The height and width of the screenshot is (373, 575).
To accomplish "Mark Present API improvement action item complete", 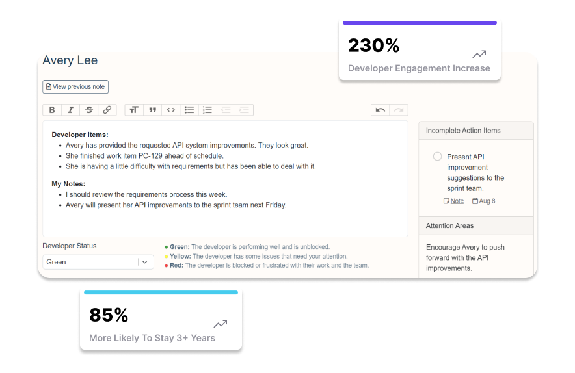I will (437, 157).
